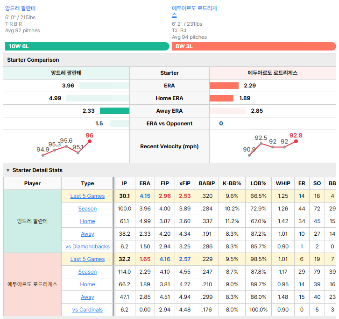339x319 pixels.
Task: Open the vs Cardinals stats link
Action: tap(87, 310)
